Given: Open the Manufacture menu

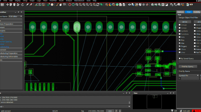Looking at the screenshot, I should point(79,1).
